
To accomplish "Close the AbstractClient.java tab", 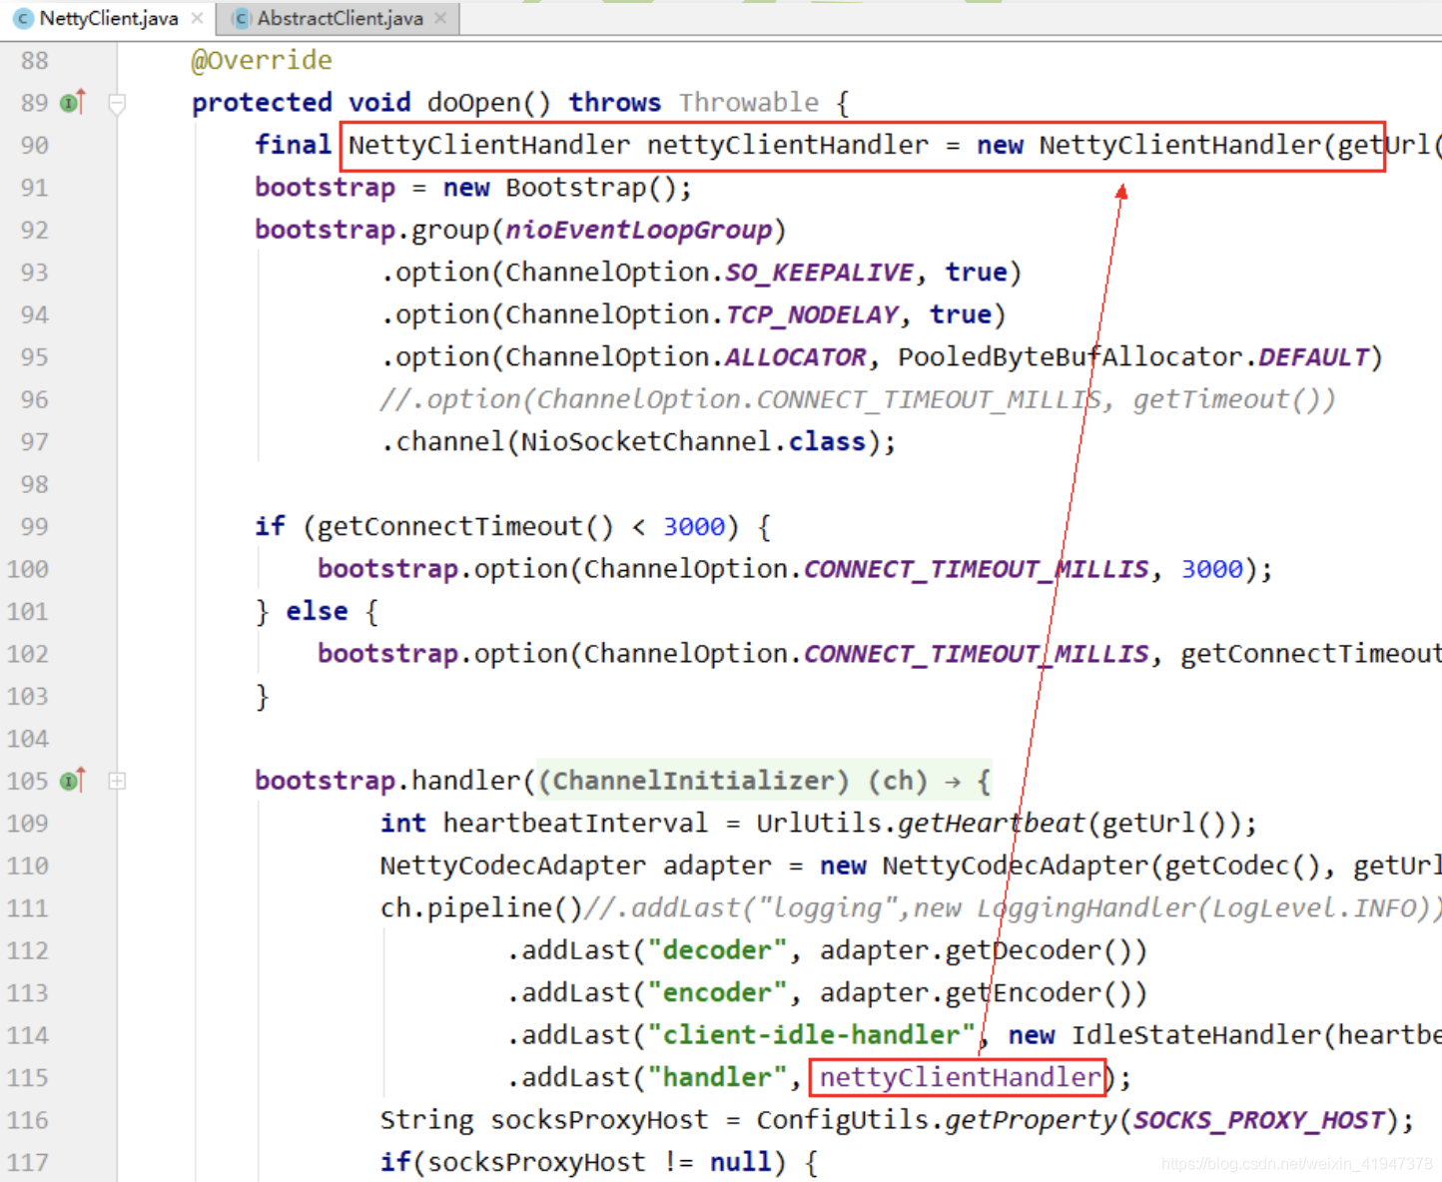I will pyautogui.click(x=440, y=18).
